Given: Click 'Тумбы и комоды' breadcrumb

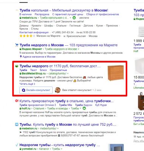Looking at the screenshot, I should point(58,108).
